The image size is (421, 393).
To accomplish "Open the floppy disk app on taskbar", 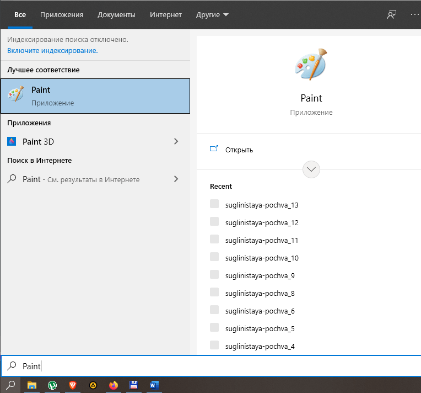I will [134, 385].
